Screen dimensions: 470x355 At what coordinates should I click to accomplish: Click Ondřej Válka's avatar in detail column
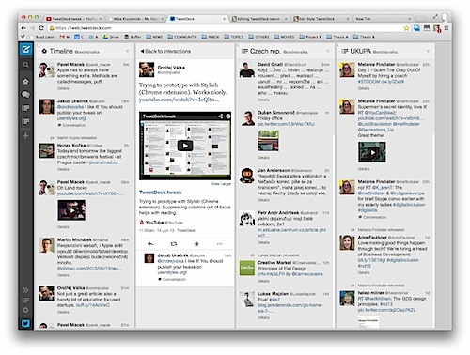click(x=147, y=69)
